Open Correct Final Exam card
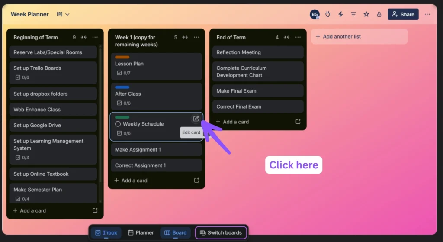 click(258, 107)
